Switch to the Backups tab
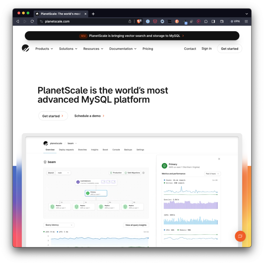The width and height of the screenshot is (264, 264). pos(128,150)
